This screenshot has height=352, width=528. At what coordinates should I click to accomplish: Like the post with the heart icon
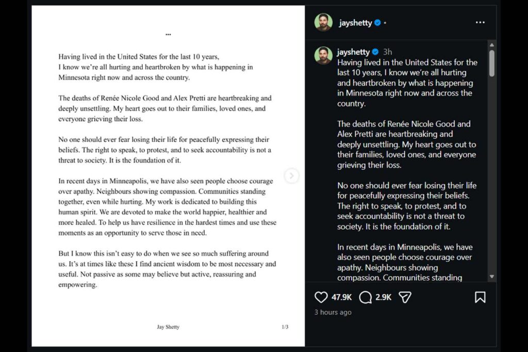pyautogui.click(x=321, y=297)
